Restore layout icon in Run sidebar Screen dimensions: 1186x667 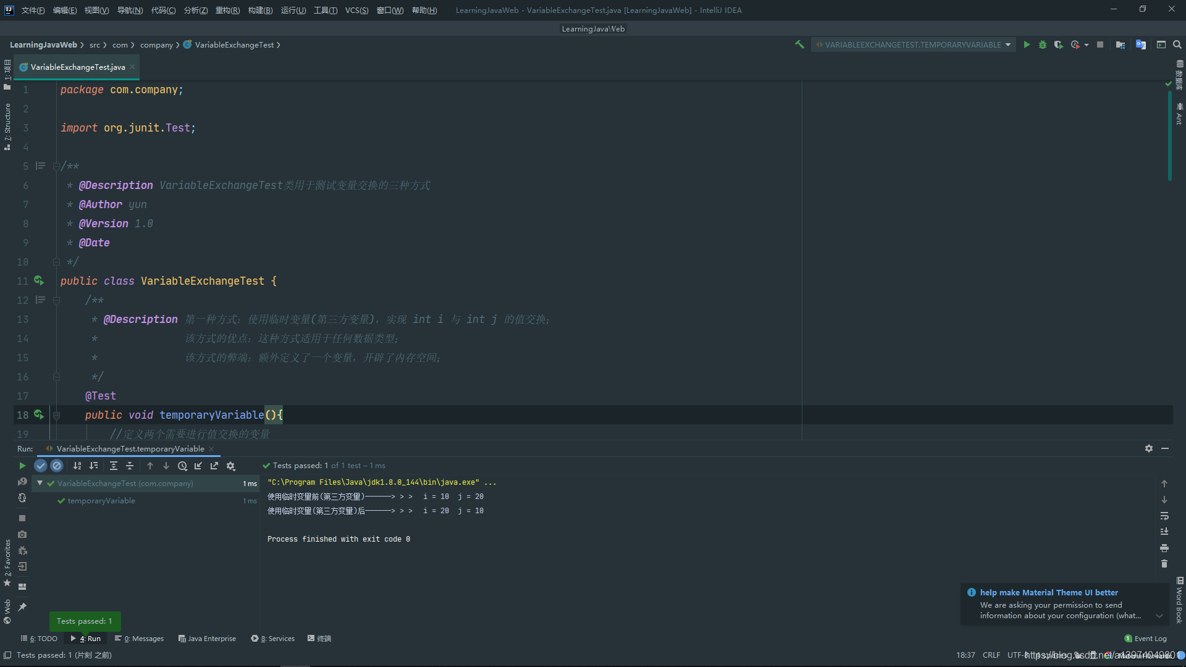pos(22,587)
